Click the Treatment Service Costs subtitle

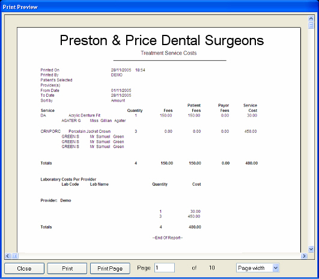pyautogui.click(x=169, y=53)
